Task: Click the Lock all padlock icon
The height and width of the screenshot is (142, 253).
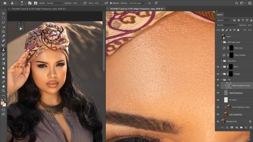Action: click(238, 30)
